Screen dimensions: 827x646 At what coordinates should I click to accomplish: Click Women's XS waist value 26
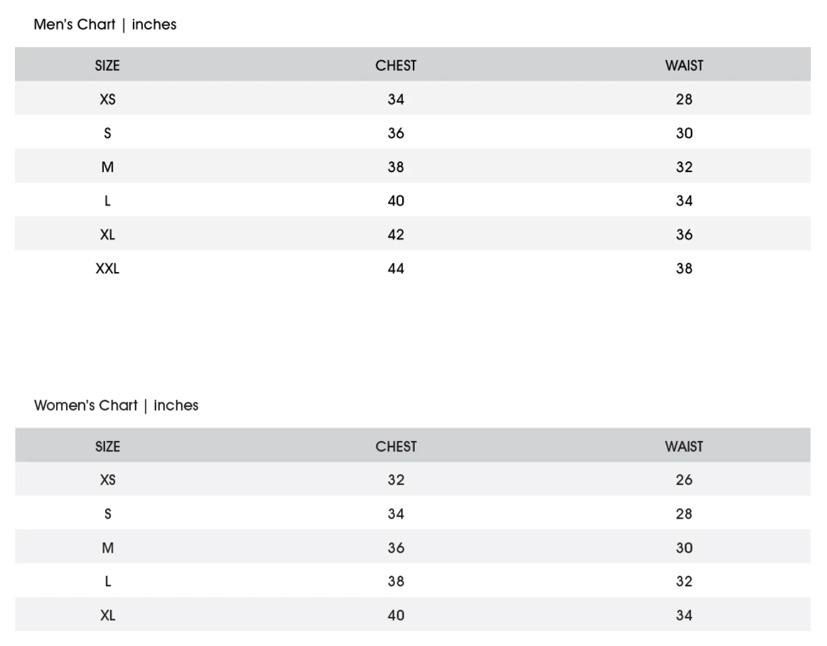coord(684,480)
